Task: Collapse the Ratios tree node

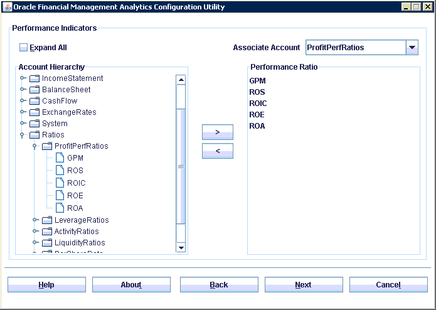Action: [22, 135]
